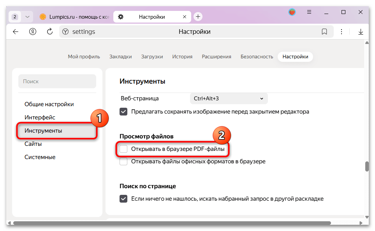This screenshot has width=375, height=231.
Task: Click the gear icon on the Настройки tab
Action: pyautogui.click(x=120, y=16)
